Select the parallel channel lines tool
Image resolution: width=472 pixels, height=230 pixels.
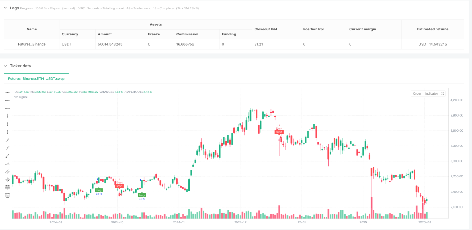point(8,172)
